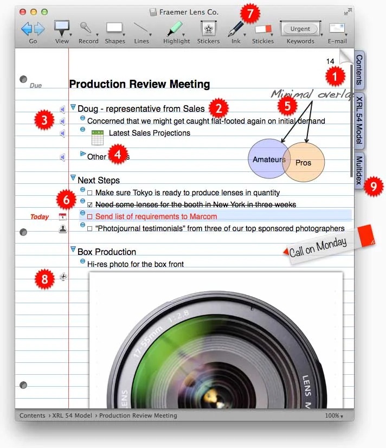Click the full screen arrows in title bar
This screenshot has height=448, width=386.
(x=348, y=12)
